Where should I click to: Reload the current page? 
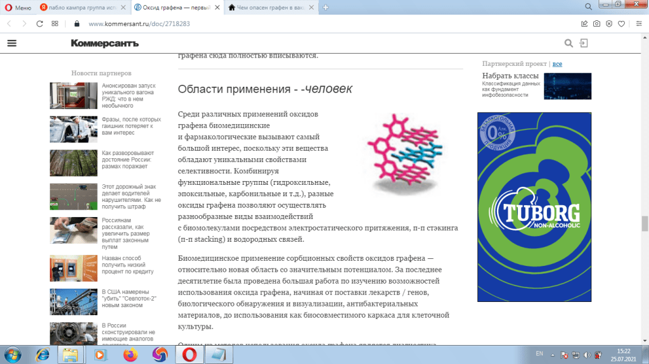[39, 23]
